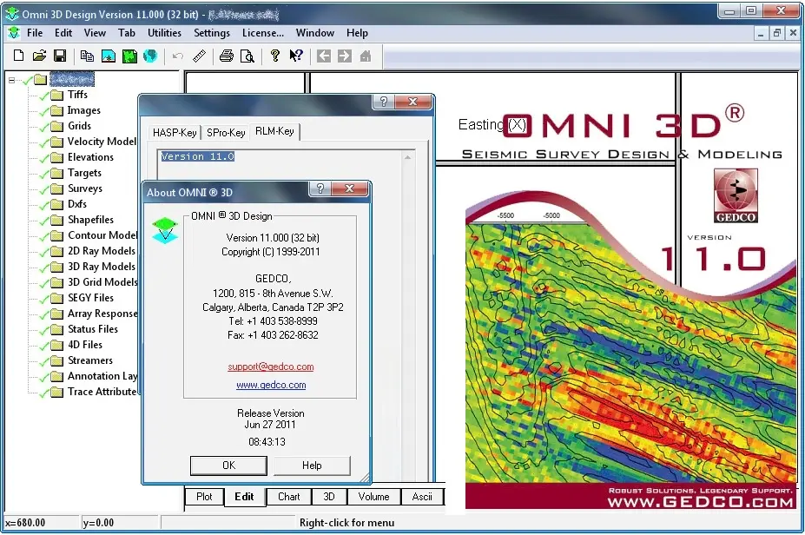Click the x=680.00 status bar value
Screen dimensions: 805x535
pos(25,523)
